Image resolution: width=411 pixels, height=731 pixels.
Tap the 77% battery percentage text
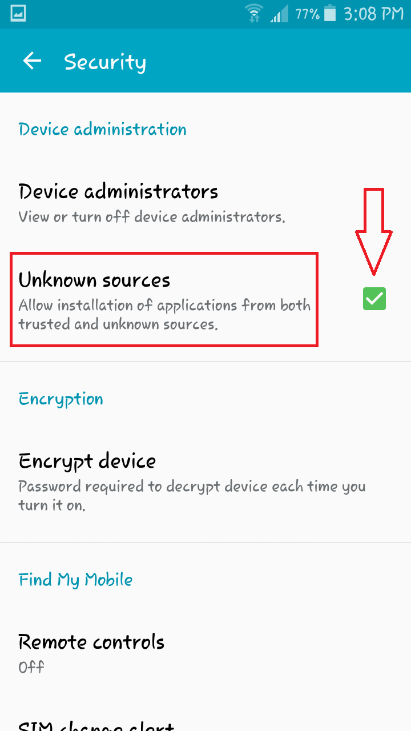[x=307, y=14]
